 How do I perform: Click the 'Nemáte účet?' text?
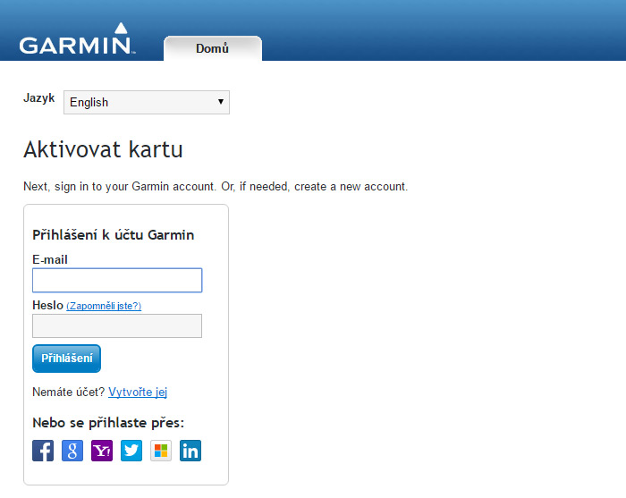tap(69, 392)
